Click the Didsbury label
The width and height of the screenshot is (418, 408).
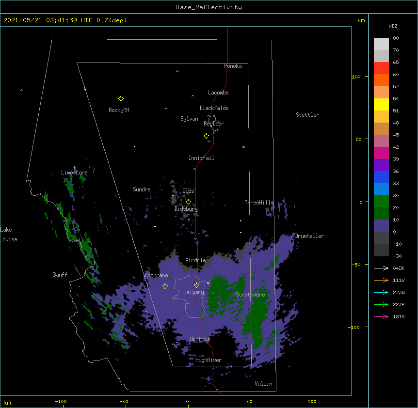[x=186, y=209]
